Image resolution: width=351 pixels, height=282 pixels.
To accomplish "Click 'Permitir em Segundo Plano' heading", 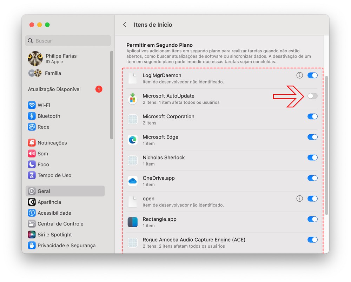I will (x=160, y=45).
